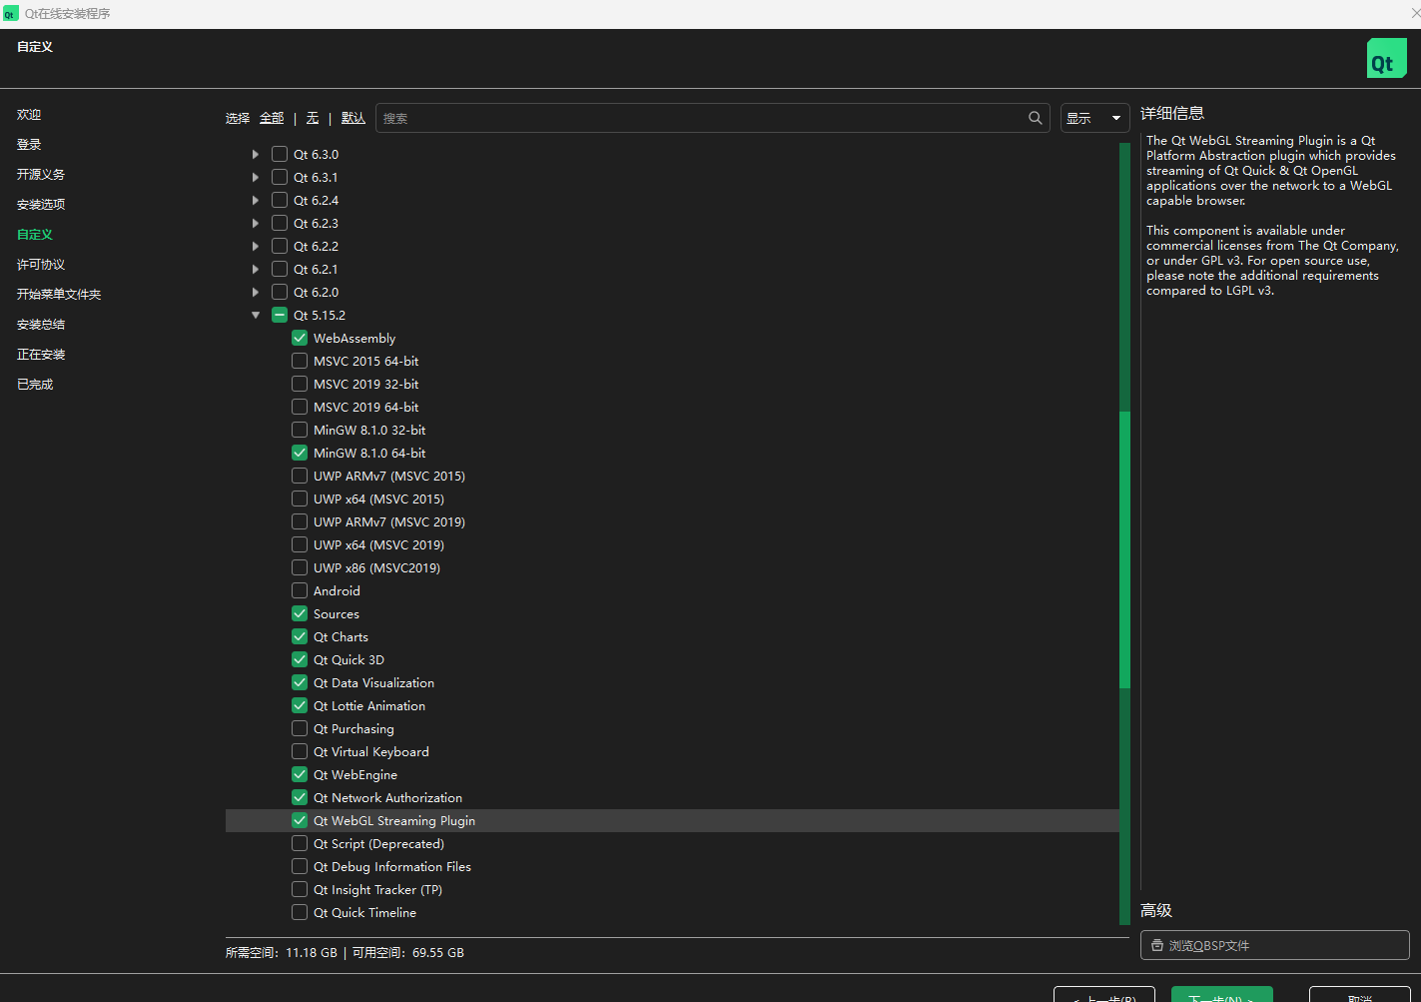Image resolution: width=1421 pixels, height=1002 pixels.
Task: Click the component list scrollbar thumb
Action: pos(1124,549)
